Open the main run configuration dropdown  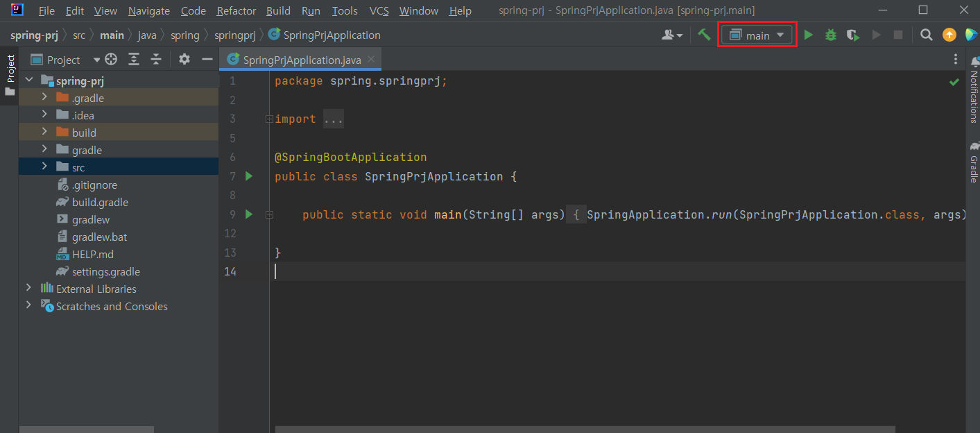pos(757,35)
